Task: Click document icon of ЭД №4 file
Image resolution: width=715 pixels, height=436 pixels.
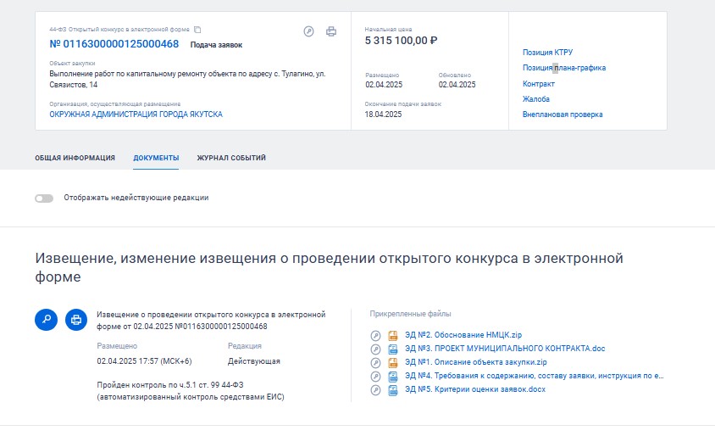Action: (392, 377)
